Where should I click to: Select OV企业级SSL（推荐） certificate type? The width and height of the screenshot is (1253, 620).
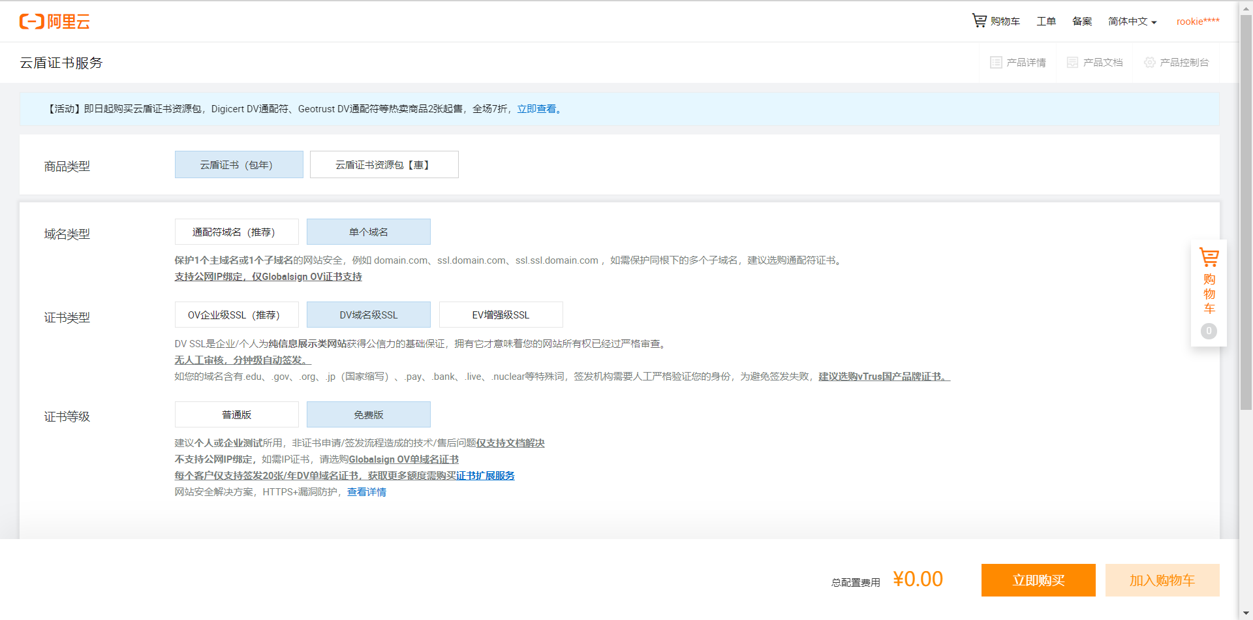tap(236, 315)
